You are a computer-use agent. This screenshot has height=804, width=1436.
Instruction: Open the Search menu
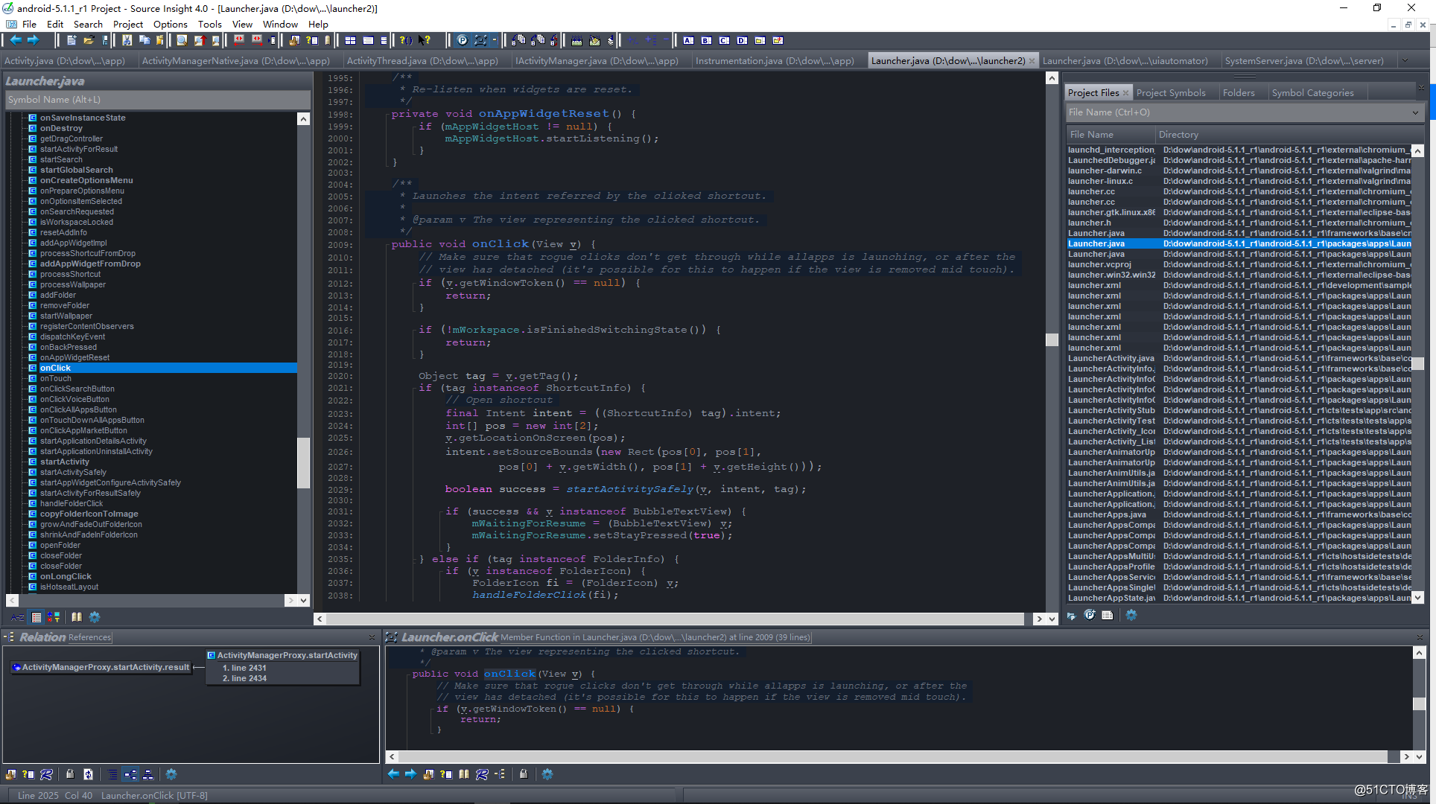(x=88, y=24)
